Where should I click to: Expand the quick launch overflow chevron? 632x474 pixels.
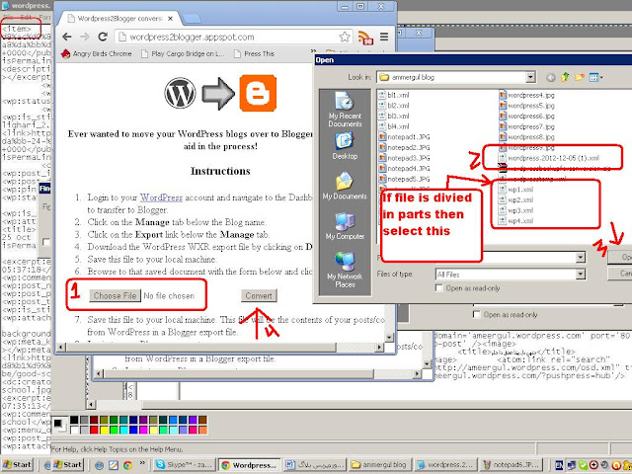(142, 463)
